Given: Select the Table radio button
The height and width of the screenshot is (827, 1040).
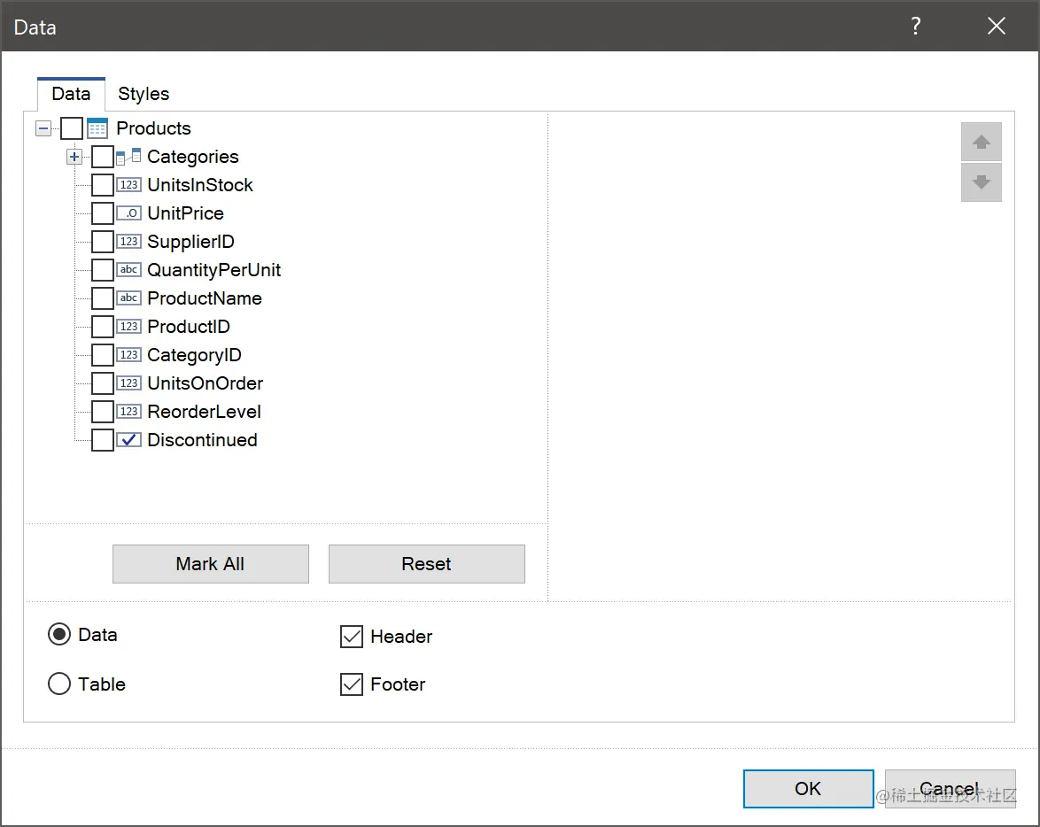Looking at the screenshot, I should (59, 684).
